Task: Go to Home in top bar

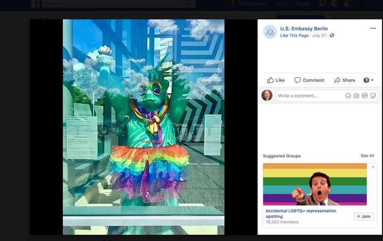Action: (x=281, y=3)
